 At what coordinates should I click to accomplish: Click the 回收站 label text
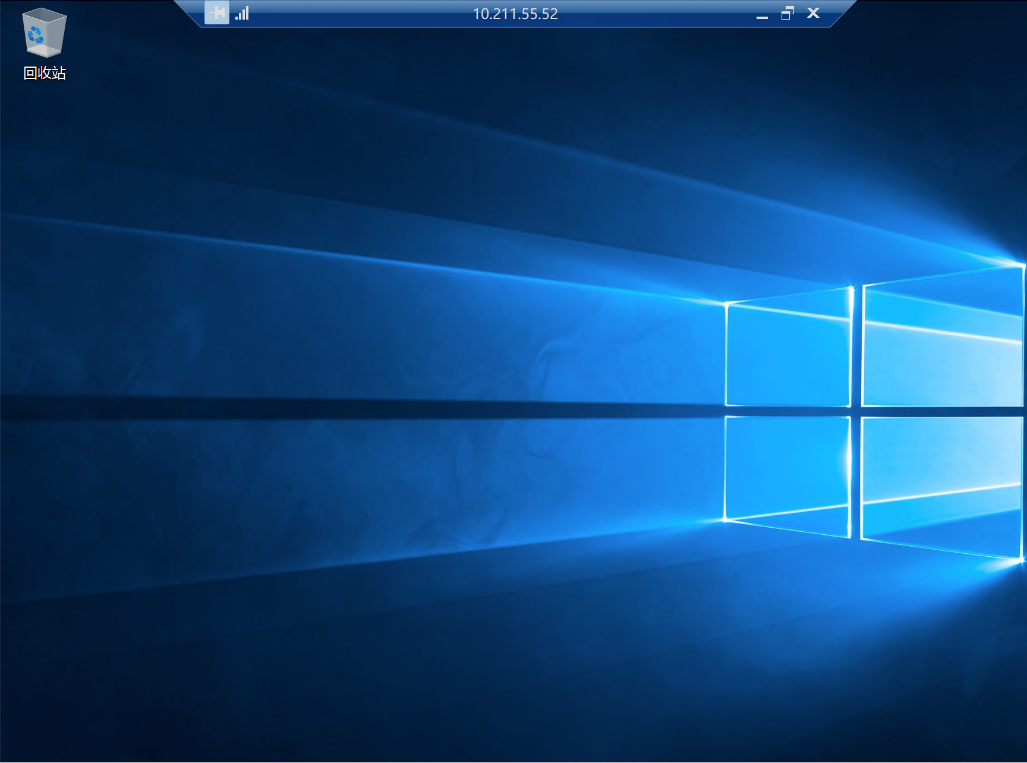tap(45, 73)
